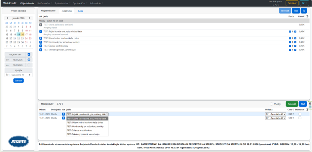Increase portion for Ázijské kuracie soté

point(295,32)
